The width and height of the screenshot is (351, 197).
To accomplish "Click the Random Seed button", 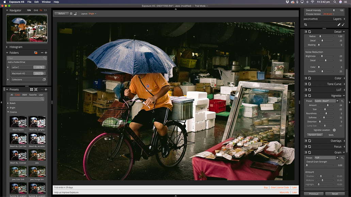I will (x=315, y=135).
